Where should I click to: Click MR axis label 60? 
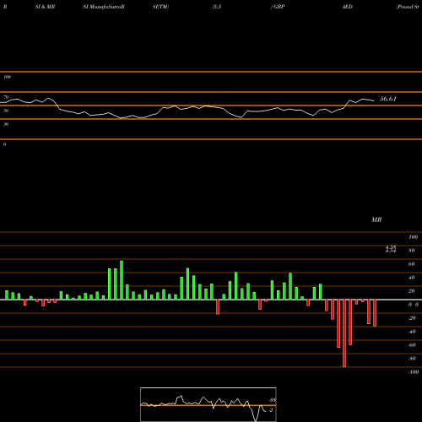412,264
